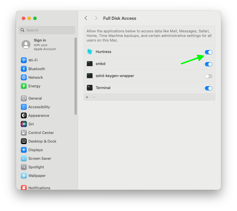This screenshot has height=211, width=237.
Task: Go back with the left chevron
Action: [x=86, y=18]
